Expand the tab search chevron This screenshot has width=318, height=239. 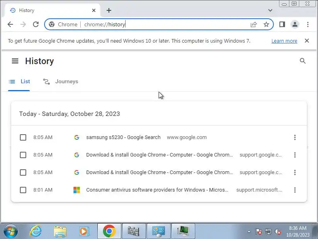pyautogui.click(x=270, y=10)
